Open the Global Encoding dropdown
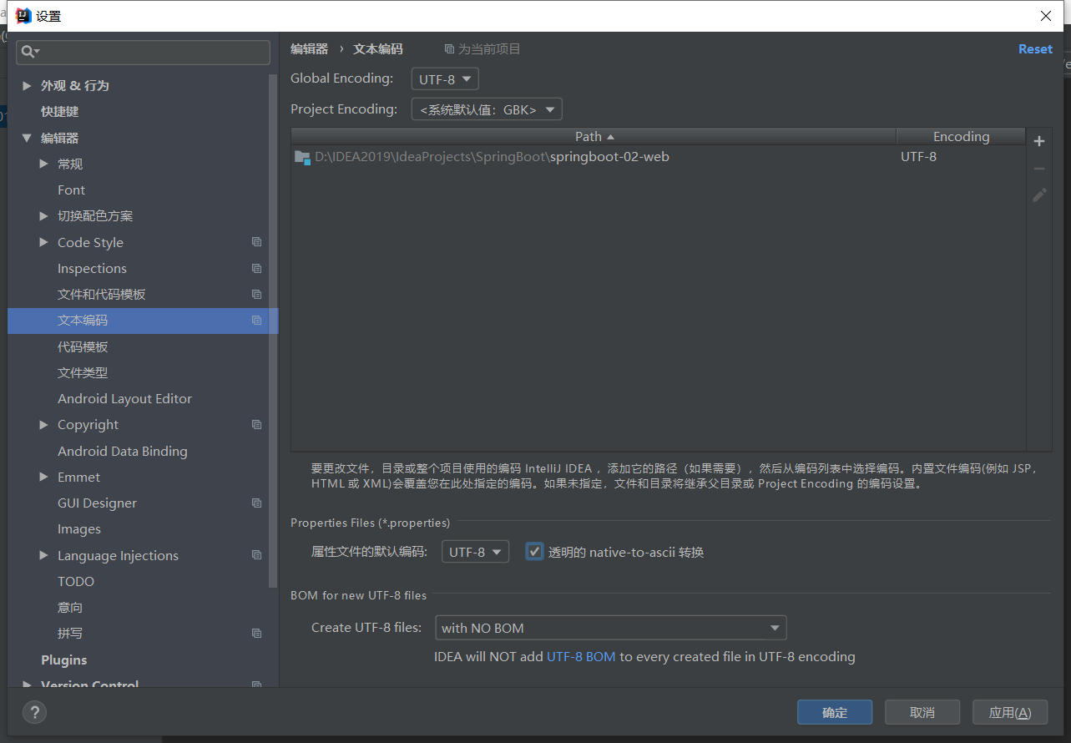The width and height of the screenshot is (1071, 743). click(445, 79)
